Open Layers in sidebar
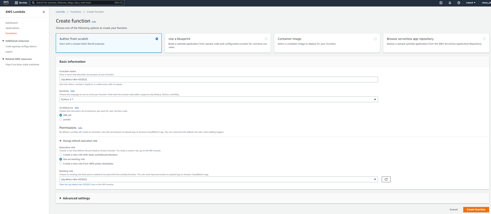 (x=9, y=52)
